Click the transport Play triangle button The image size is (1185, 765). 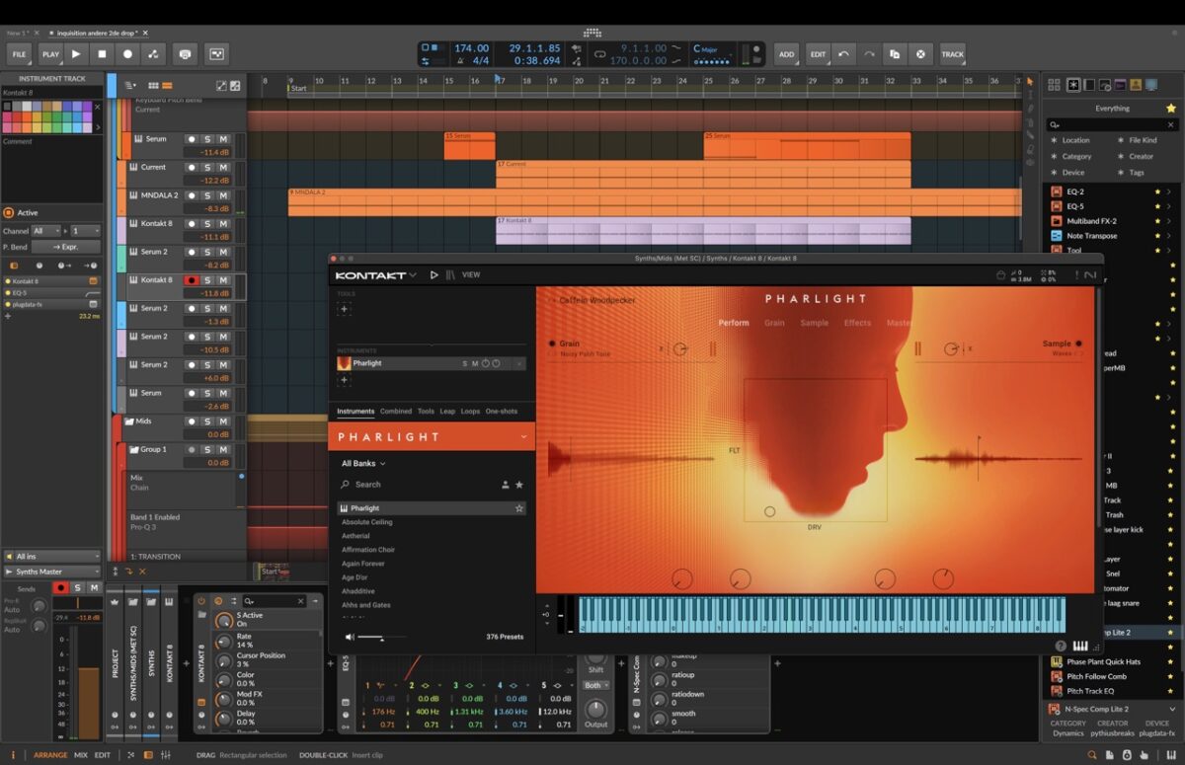pos(76,54)
